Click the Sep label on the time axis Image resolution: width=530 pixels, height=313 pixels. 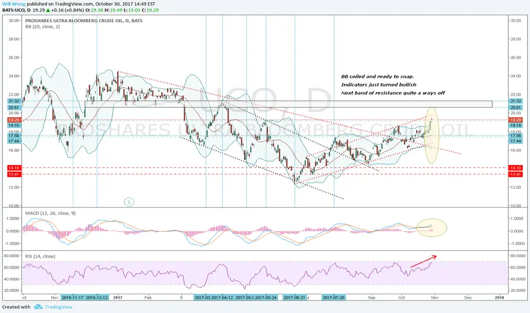(x=371, y=298)
